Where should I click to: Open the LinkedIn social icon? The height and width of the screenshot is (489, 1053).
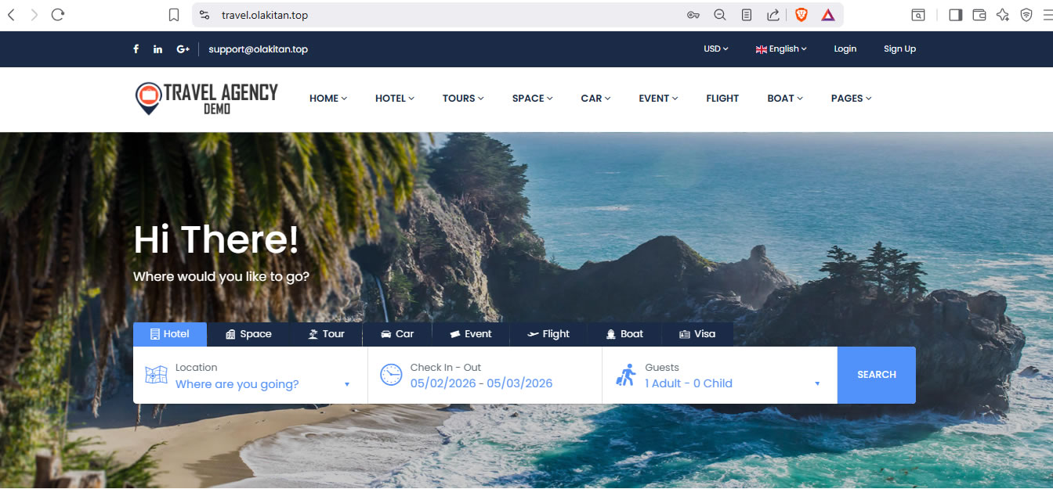[157, 49]
